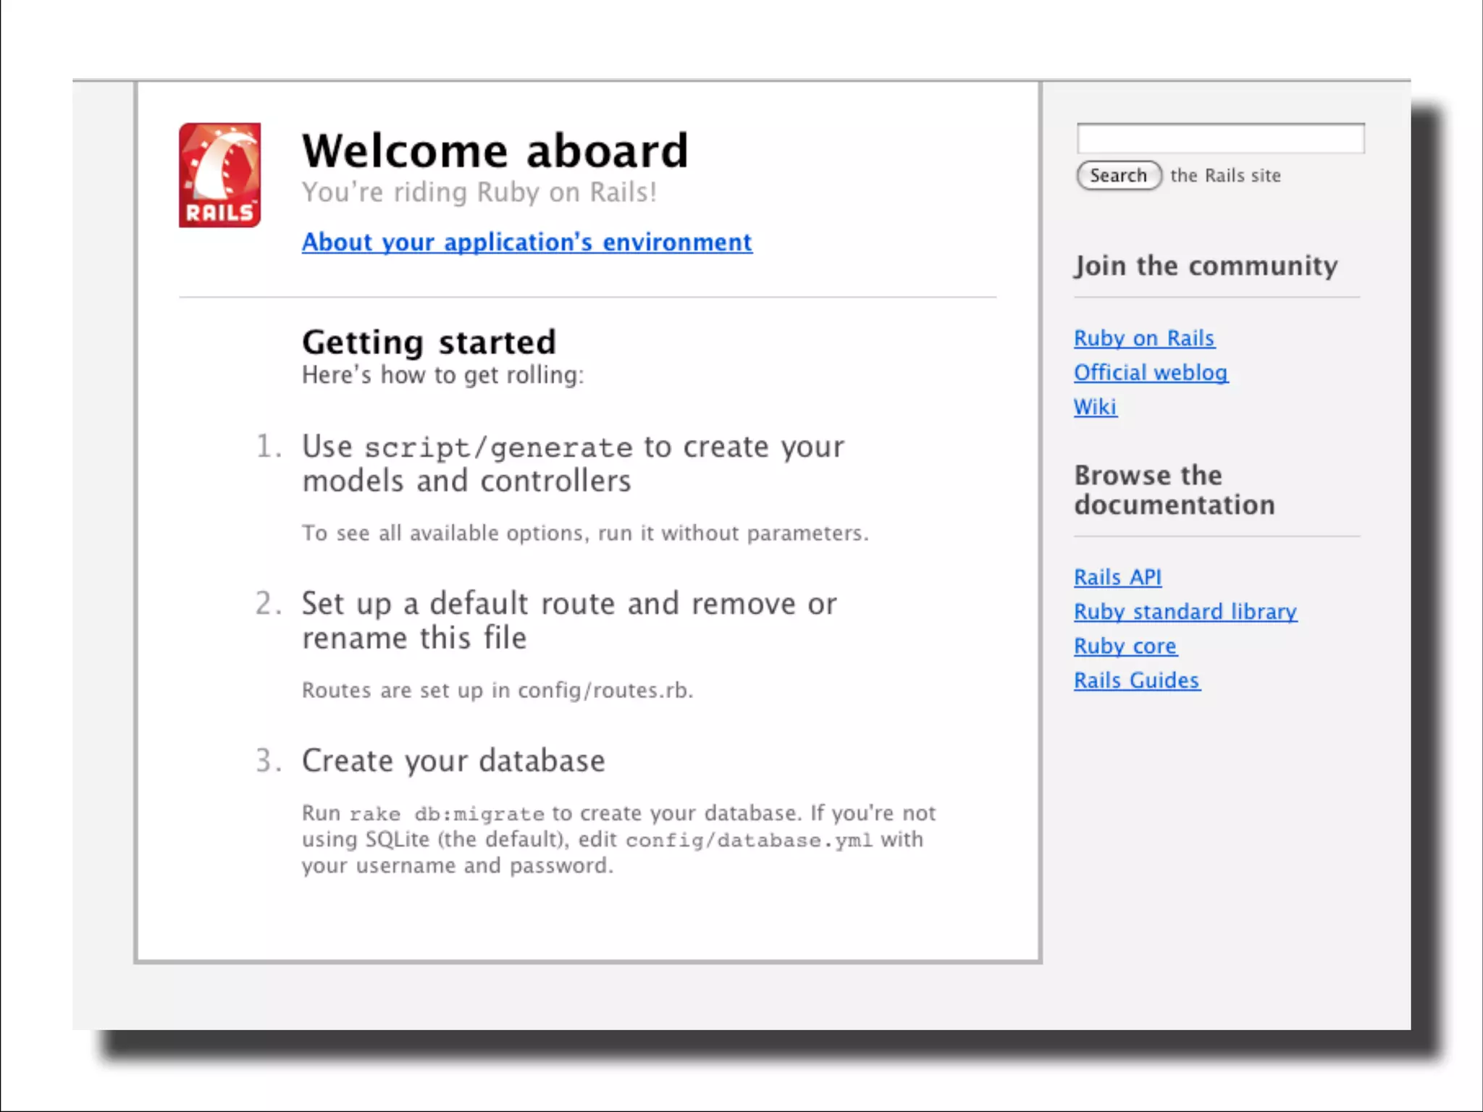
Task: Click step one script/generate heading
Action: pos(572,463)
